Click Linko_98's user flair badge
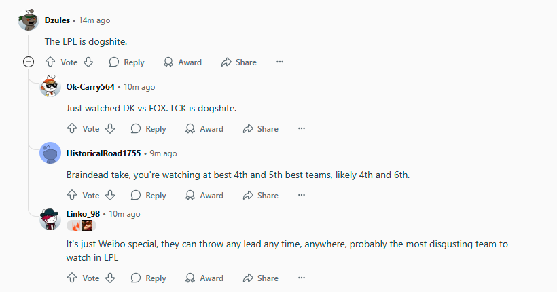557x292 pixels. coord(82,225)
